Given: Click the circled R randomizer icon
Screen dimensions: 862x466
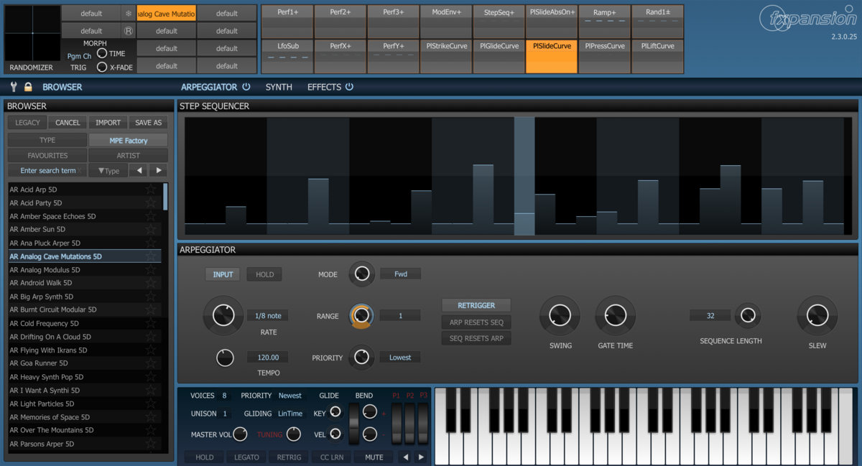Looking at the screenshot, I should pyautogui.click(x=129, y=31).
